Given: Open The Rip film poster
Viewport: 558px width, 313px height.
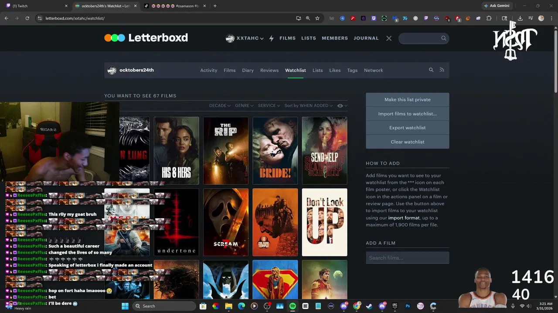Looking at the screenshot, I should coord(225,150).
